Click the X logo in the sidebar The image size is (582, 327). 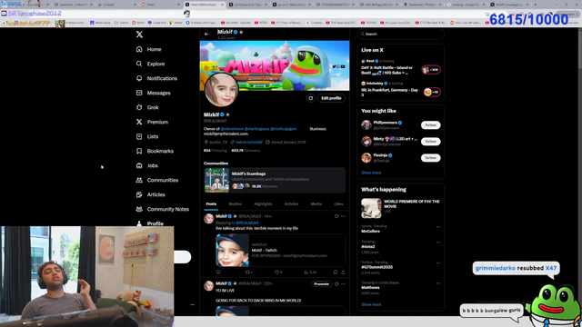click(x=139, y=35)
